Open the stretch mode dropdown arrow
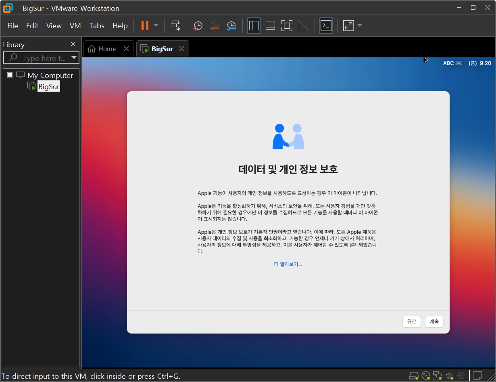496x382 pixels. (360, 25)
